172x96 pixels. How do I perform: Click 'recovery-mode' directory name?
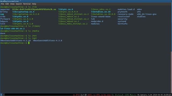click(x=126, y=14)
